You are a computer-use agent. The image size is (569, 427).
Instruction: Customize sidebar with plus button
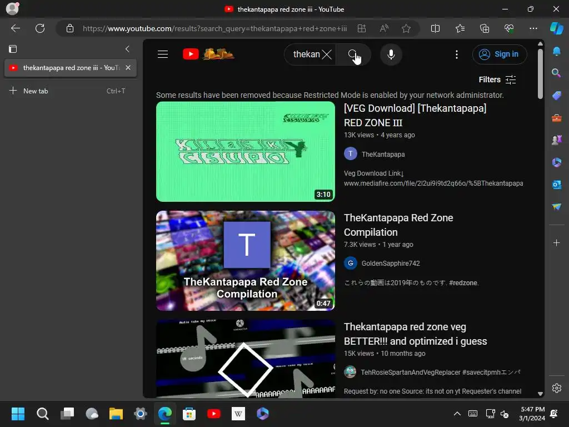coord(556,242)
